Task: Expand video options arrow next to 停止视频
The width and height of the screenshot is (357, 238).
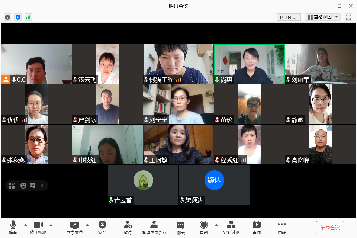Action: [51, 225]
